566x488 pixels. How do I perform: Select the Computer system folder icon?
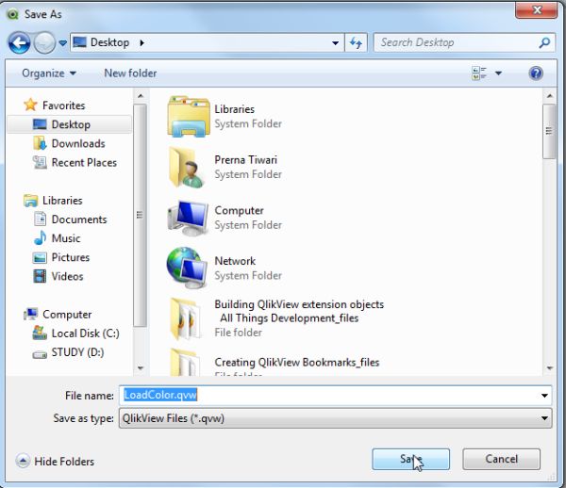tap(188, 218)
